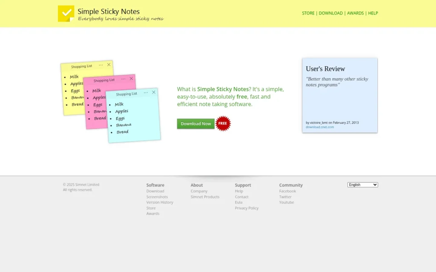
Task: Click the review quote "Better than many other sticky notes programs"
Action: [337, 82]
